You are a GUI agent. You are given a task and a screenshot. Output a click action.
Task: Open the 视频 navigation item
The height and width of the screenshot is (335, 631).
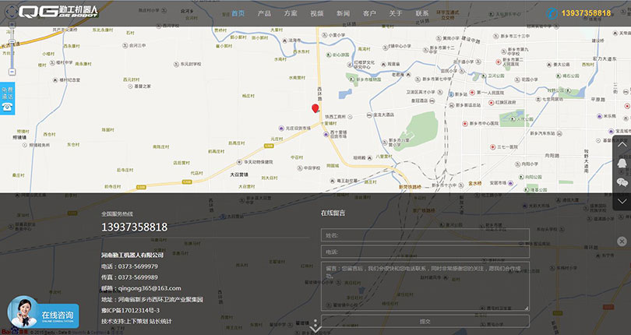(316, 13)
